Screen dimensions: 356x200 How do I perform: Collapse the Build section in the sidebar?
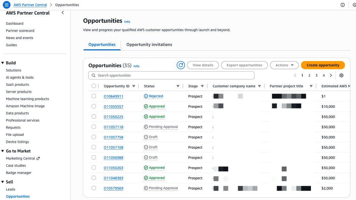point(3,63)
